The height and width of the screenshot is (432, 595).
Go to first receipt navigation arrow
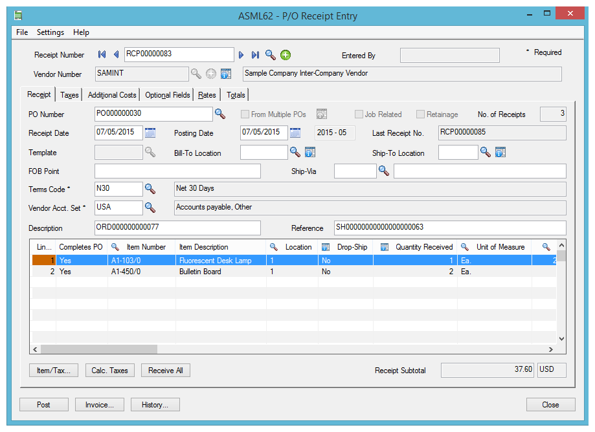(x=102, y=55)
